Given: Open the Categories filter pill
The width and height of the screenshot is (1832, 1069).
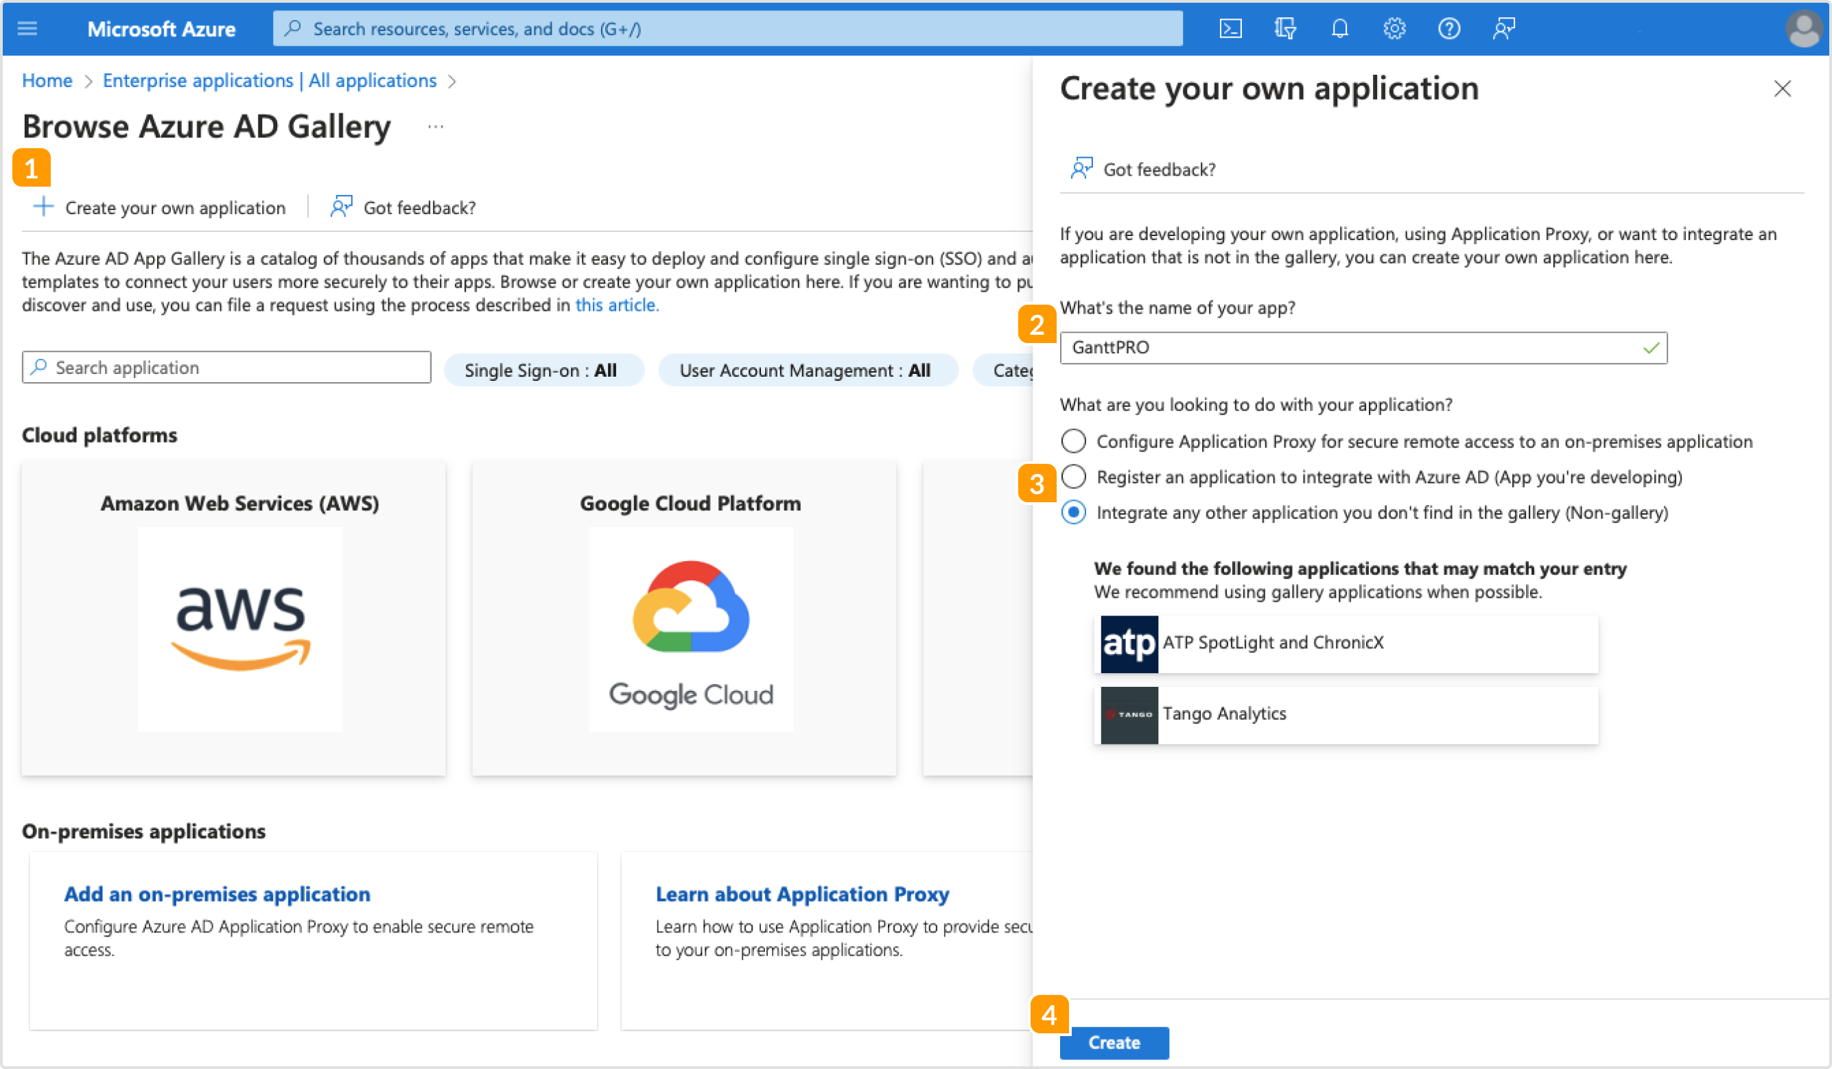Looking at the screenshot, I should click(1003, 370).
